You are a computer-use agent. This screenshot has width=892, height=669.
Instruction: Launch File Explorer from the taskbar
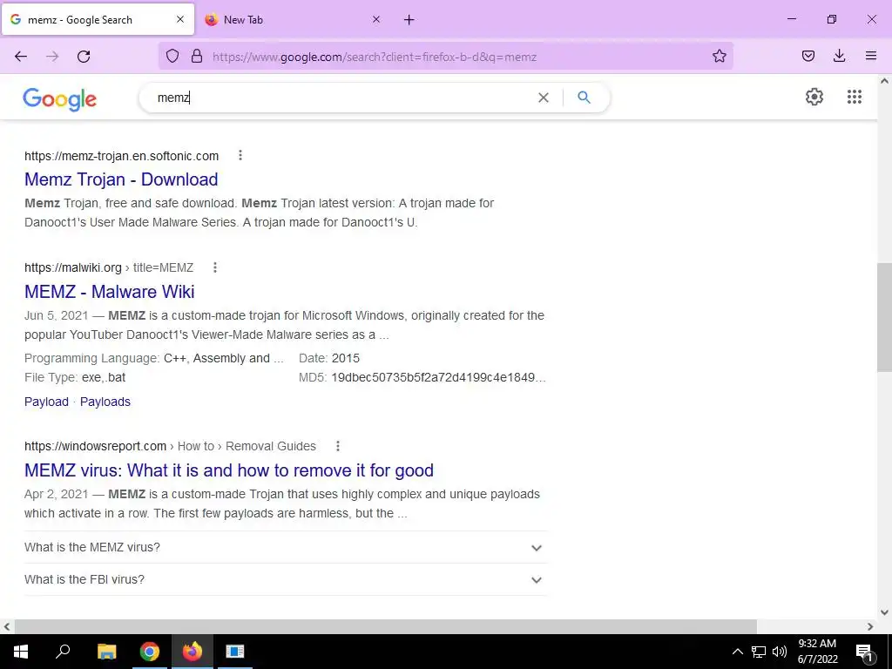tap(106, 652)
